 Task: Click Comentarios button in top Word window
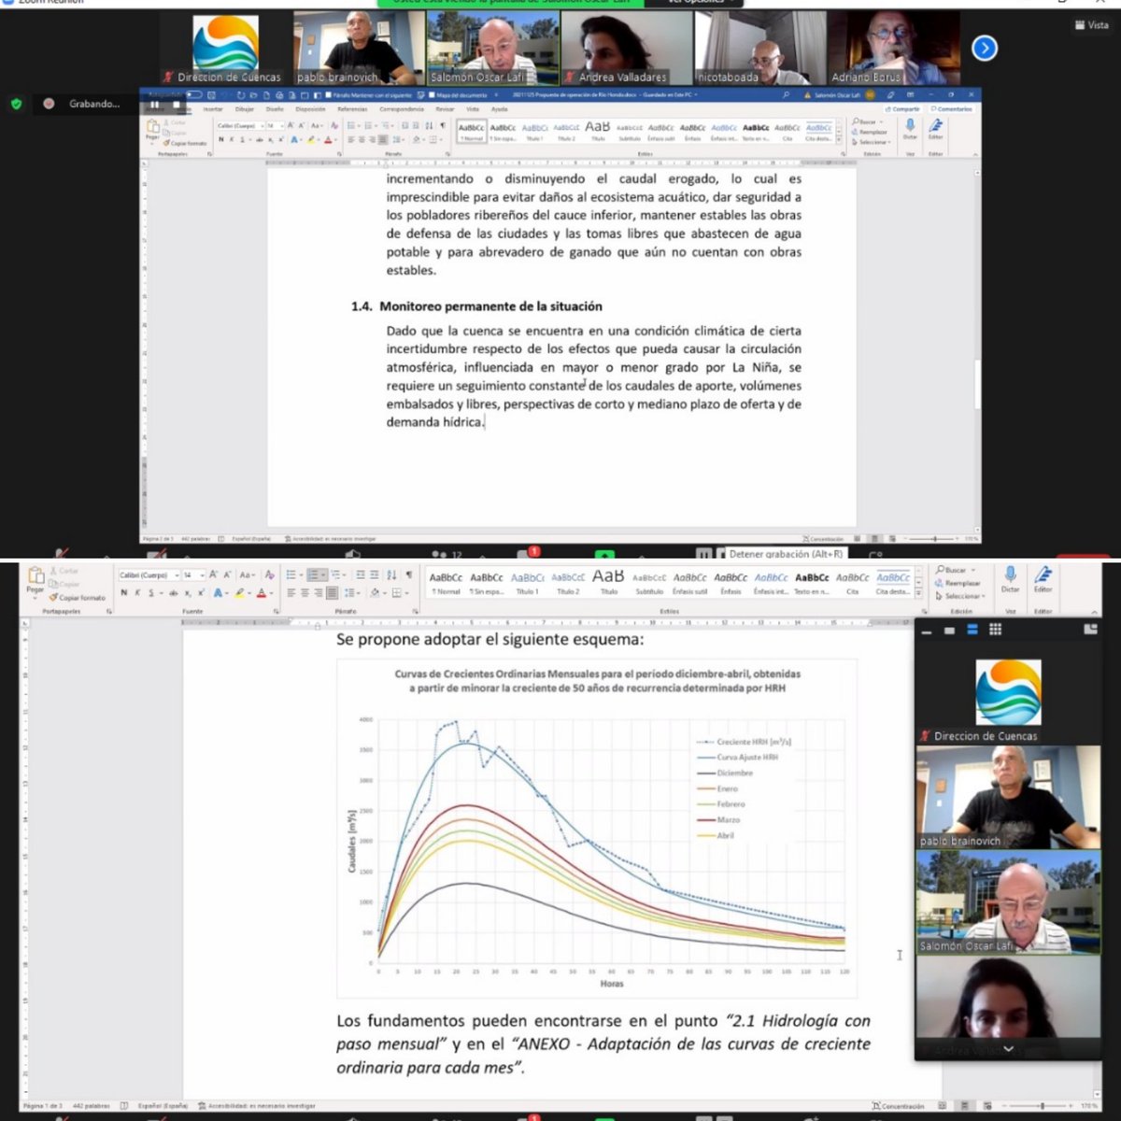pyautogui.click(x=952, y=109)
